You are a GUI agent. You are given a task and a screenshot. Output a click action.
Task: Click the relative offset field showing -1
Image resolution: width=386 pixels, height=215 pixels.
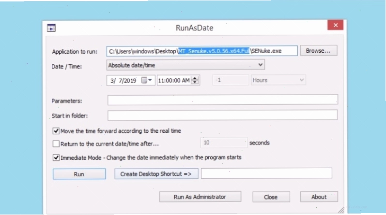(x=231, y=80)
